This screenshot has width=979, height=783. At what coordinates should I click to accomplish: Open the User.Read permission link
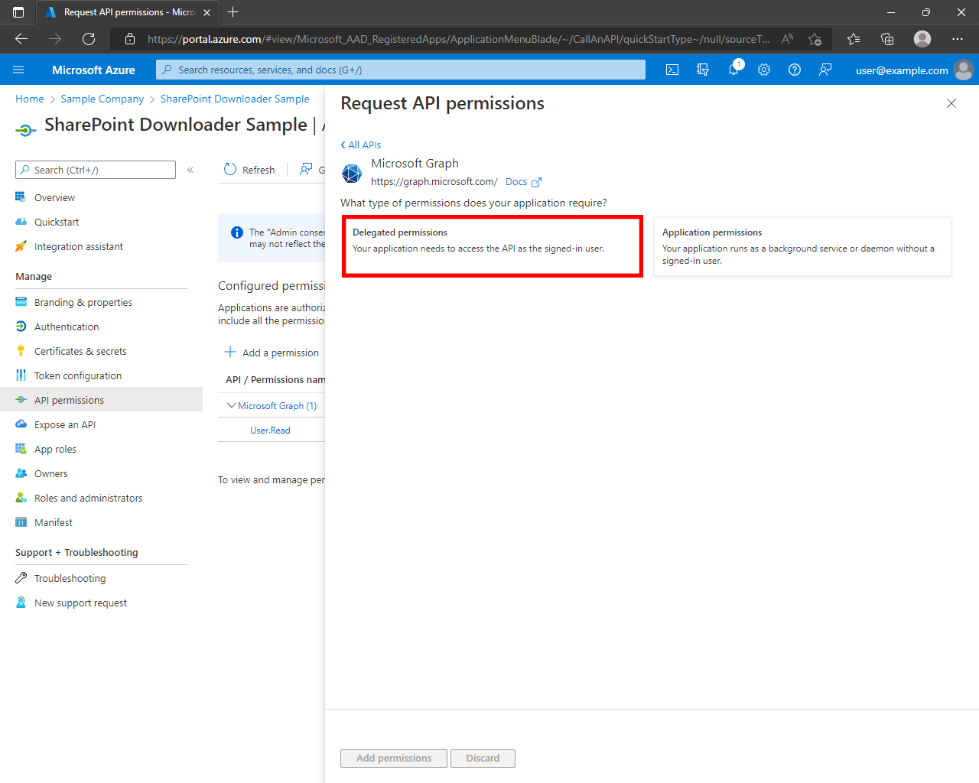point(270,430)
